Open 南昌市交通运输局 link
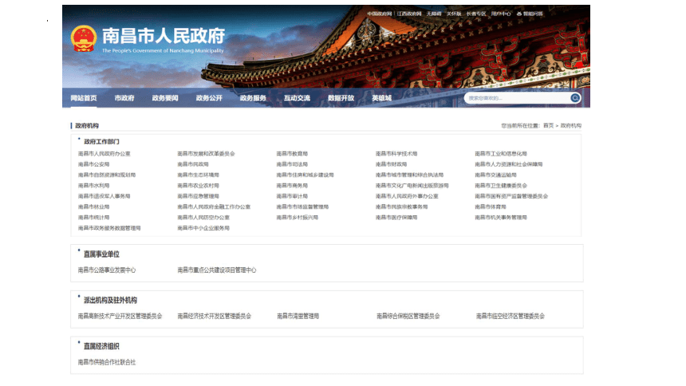686x386 pixels. coord(495,175)
